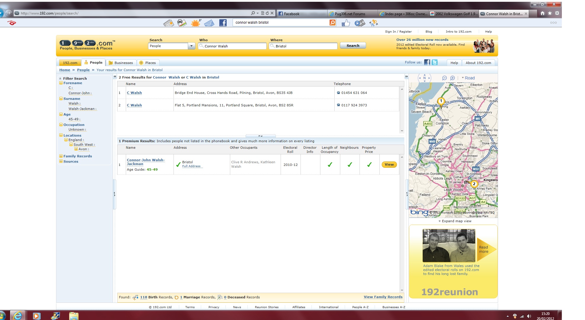Open the news newspaper toolbar icon
The image size is (585, 320).
pos(168,23)
